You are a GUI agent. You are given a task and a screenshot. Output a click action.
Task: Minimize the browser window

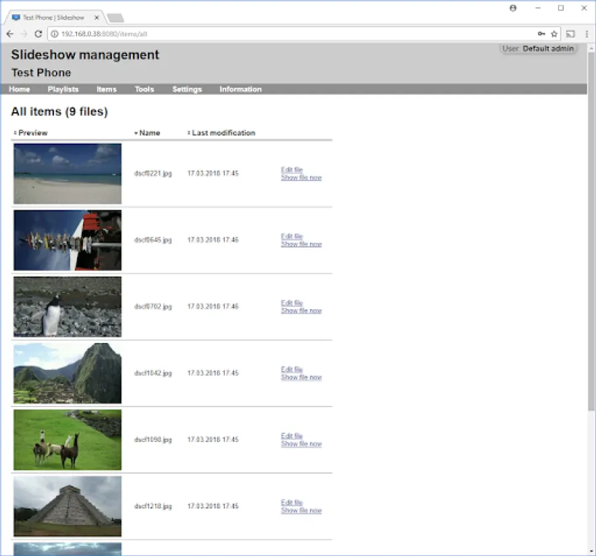[538, 8]
